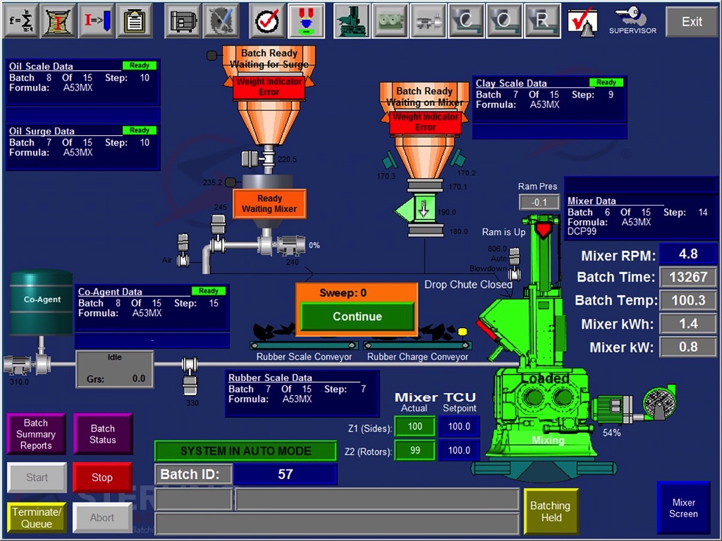Click the SUPERVISOR key login icon
The height and width of the screenshot is (541, 722).
point(633,21)
